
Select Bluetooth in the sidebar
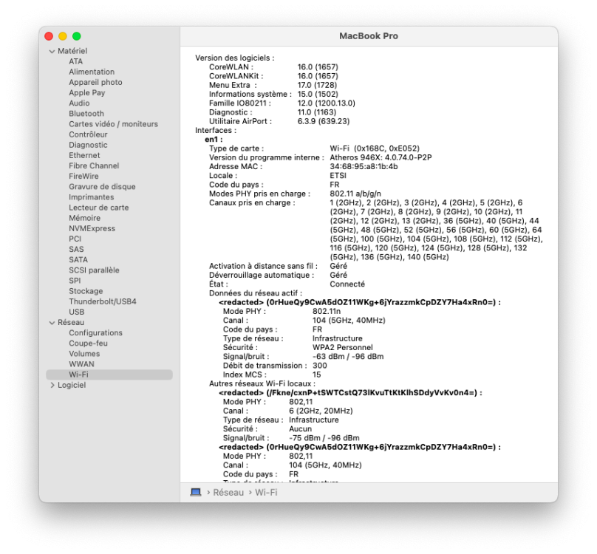coord(86,114)
